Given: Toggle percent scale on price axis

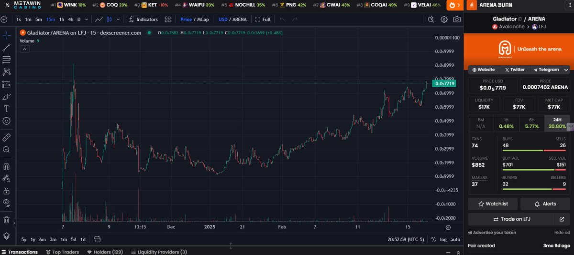Looking at the screenshot, I should click(433, 239).
